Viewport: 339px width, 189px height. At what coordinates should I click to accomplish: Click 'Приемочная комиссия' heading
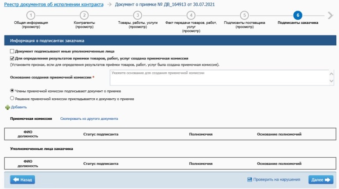(x=31, y=119)
